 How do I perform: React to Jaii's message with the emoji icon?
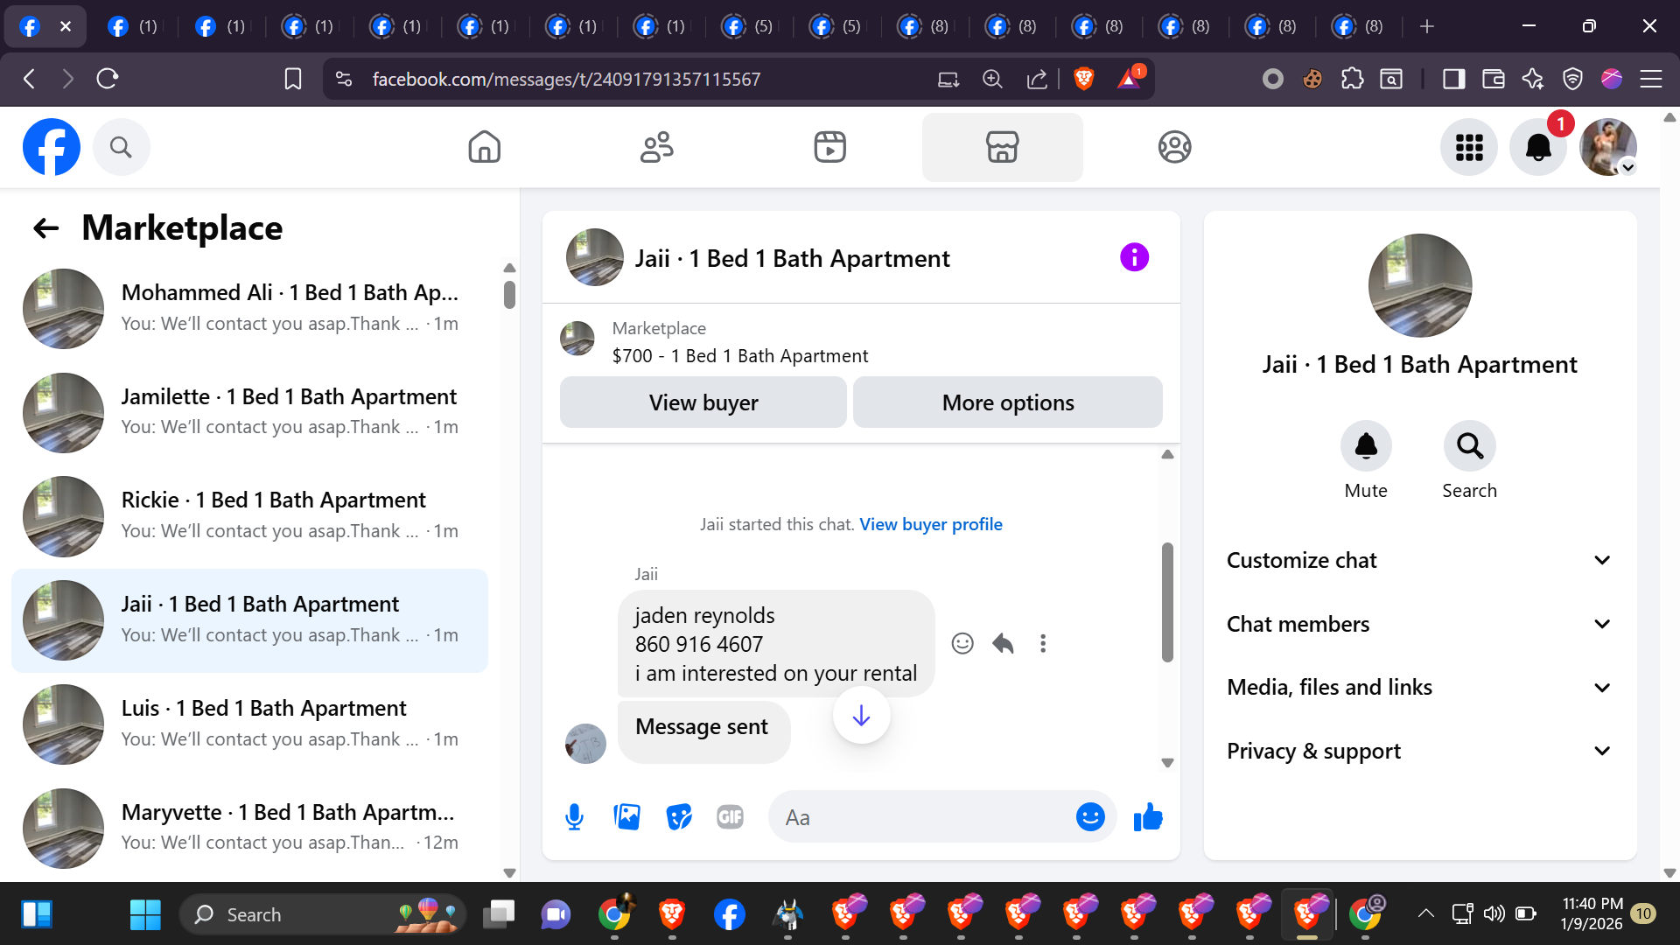962,644
